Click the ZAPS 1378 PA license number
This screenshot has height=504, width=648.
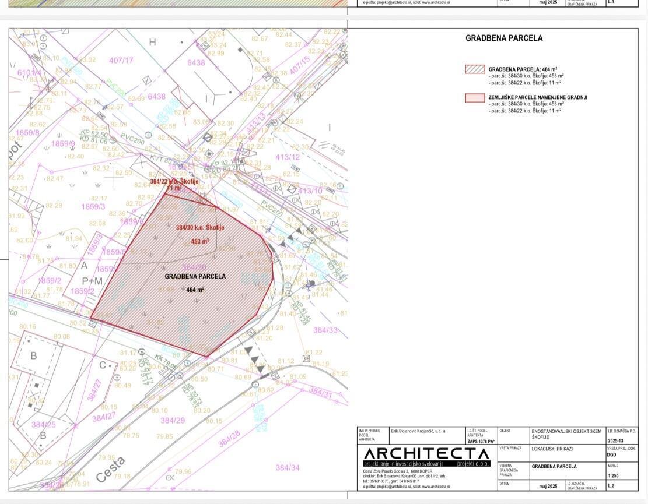pos(480,441)
